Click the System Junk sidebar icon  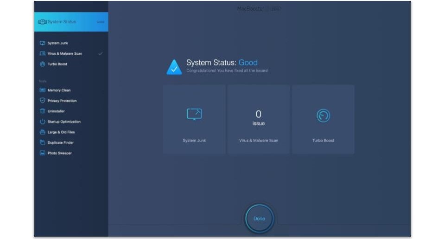pos(42,43)
